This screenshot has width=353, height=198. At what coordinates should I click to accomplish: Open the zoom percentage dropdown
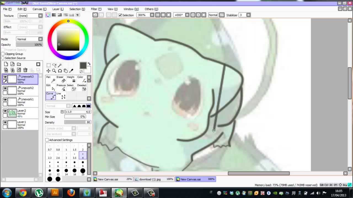tap(152, 15)
